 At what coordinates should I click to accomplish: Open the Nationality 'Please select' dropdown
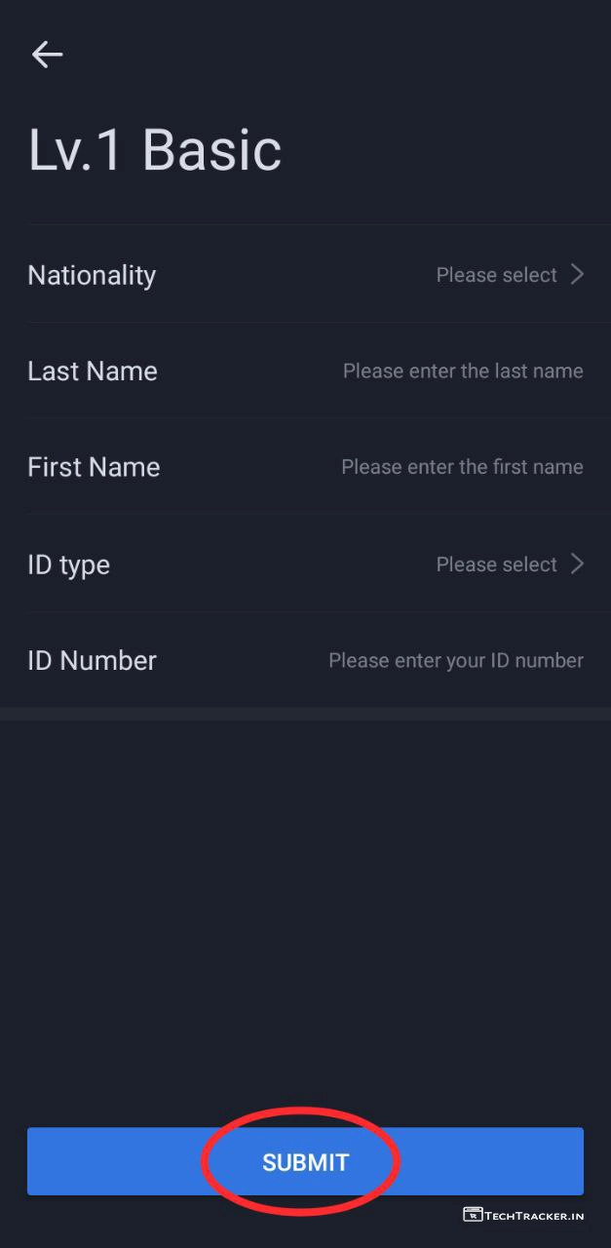pyautogui.click(x=496, y=275)
